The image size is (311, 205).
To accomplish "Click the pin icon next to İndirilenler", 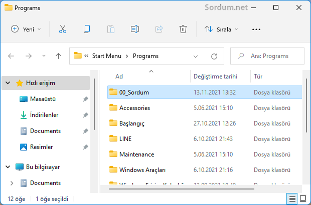I will (85, 115).
